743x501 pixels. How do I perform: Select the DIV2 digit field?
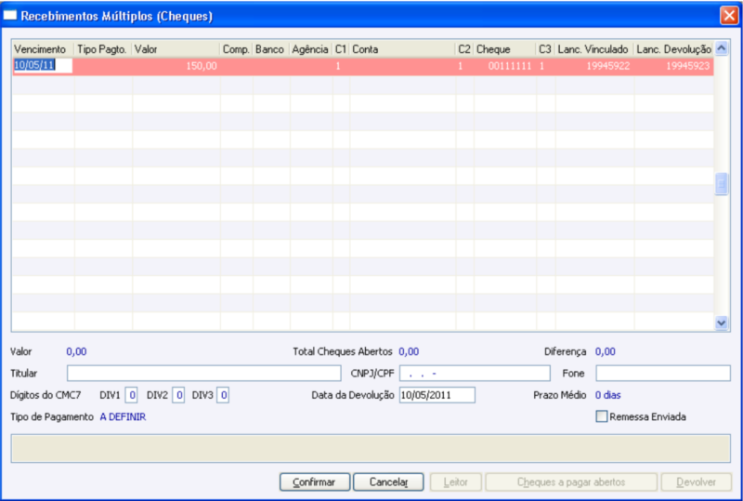pyautogui.click(x=178, y=395)
